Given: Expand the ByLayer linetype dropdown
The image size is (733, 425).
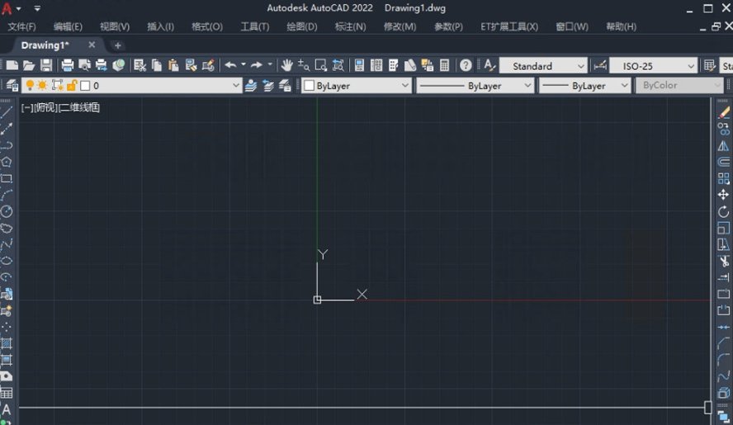Looking at the screenshot, I should click(x=527, y=86).
